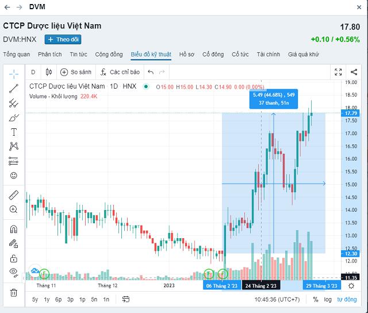The height and width of the screenshot is (313, 368).
Task: Hide all drawings with the eye icon
Action: coord(14,272)
